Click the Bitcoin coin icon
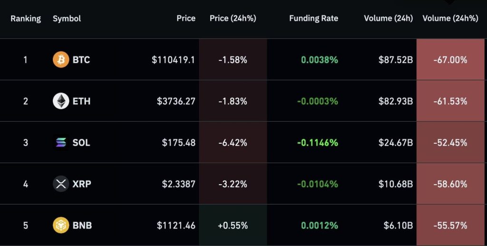The image size is (487, 246). tap(61, 60)
